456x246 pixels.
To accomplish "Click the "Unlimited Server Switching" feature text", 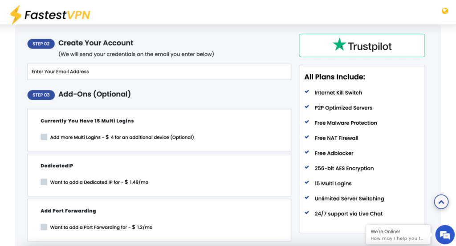I will click(x=349, y=198).
